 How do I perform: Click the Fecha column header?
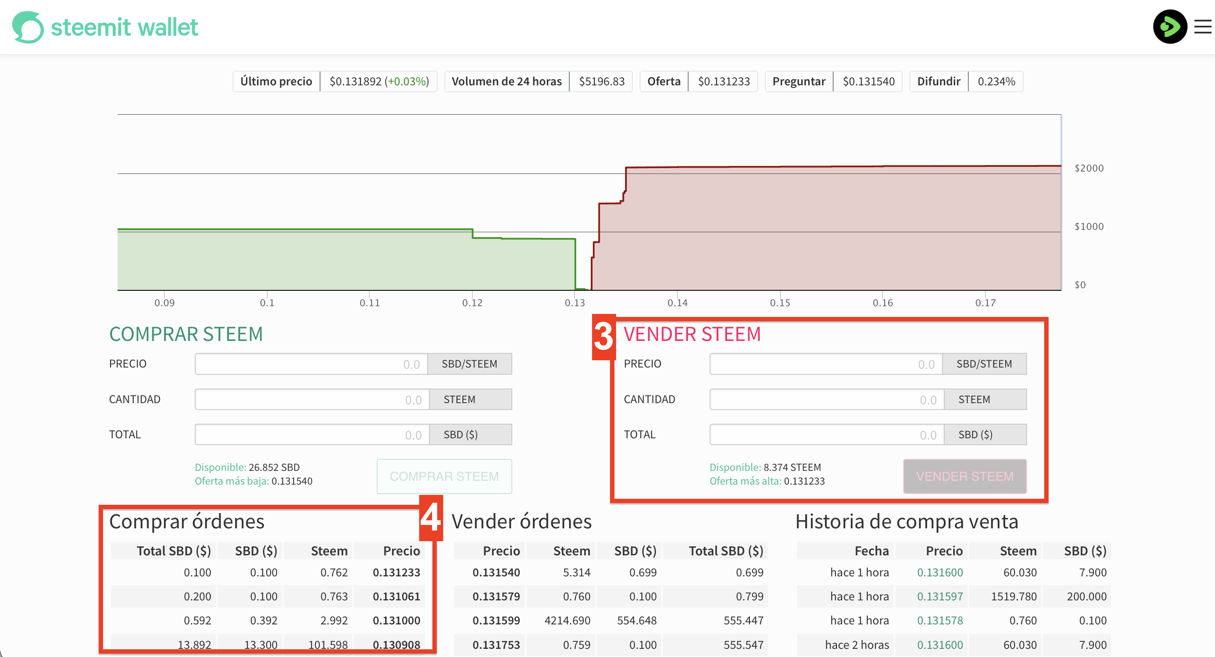[x=872, y=551]
